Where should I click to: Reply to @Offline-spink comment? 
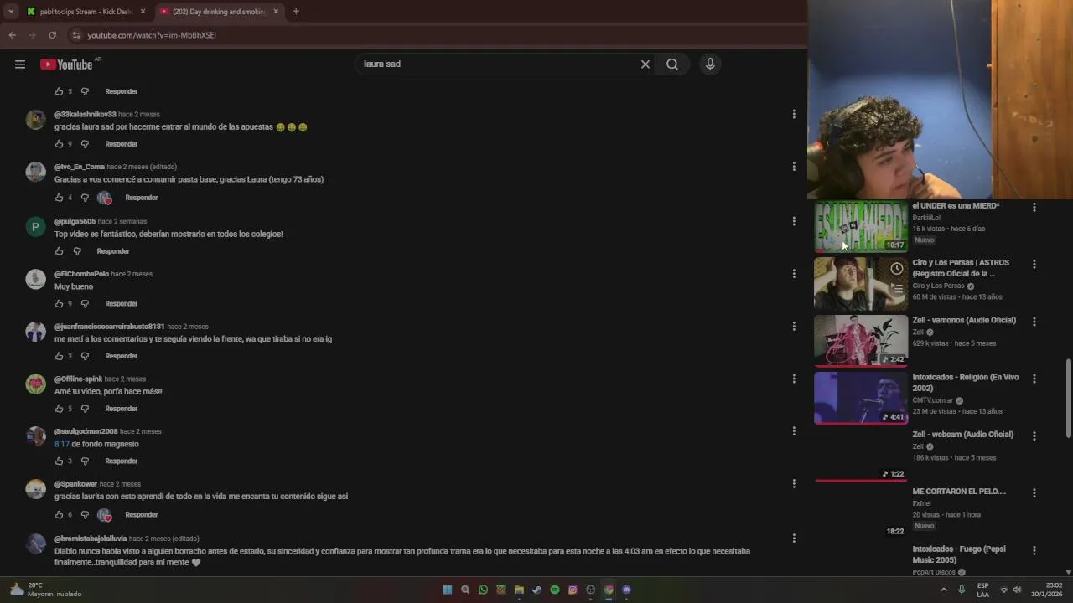click(x=122, y=409)
